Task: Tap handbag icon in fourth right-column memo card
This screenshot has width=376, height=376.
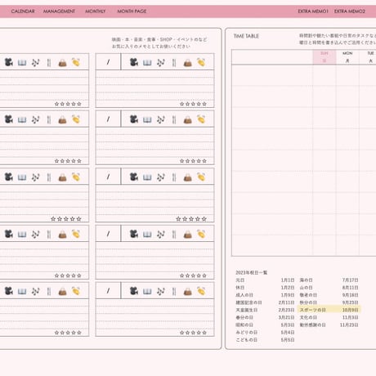Action: pyautogui.click(x=188, y=235)
